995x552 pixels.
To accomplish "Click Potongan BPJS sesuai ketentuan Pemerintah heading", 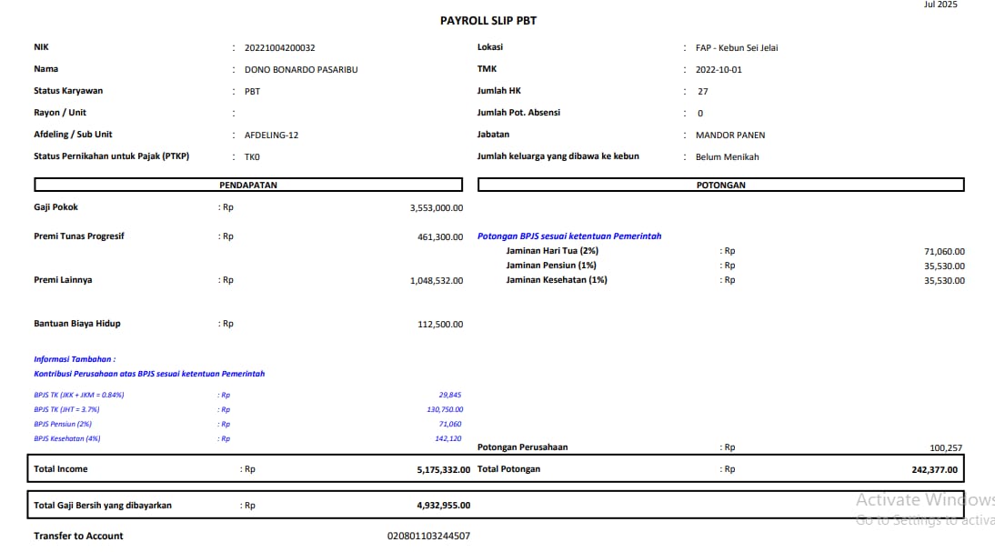I will pyautogui.click(x=569, y=236).
